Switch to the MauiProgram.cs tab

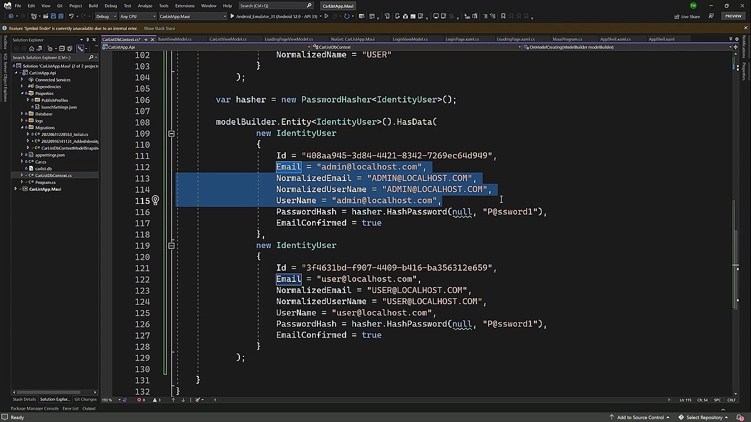(567, 39)
